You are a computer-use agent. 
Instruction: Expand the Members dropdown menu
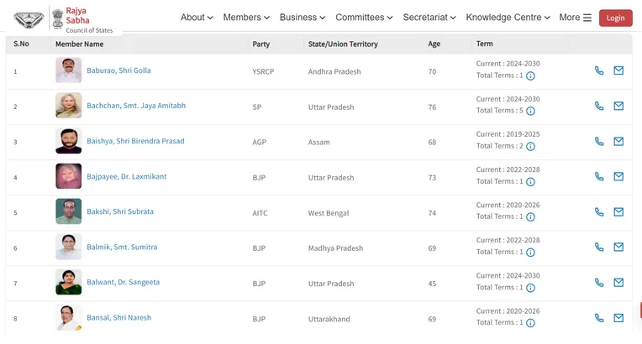coord(246,18)
